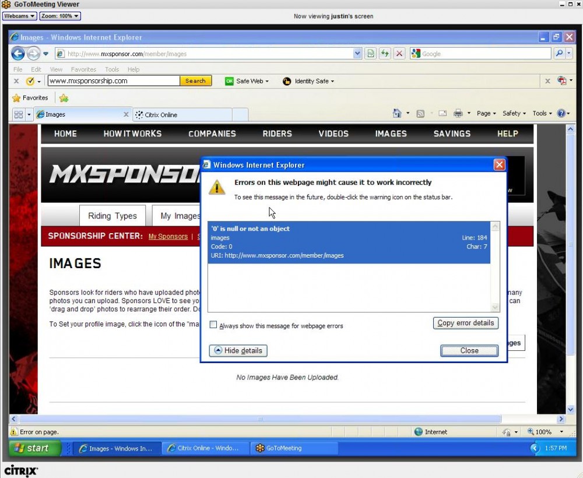Click the taskbar notification expand arrow
583x478 pixels.
[x=535, y=448]
